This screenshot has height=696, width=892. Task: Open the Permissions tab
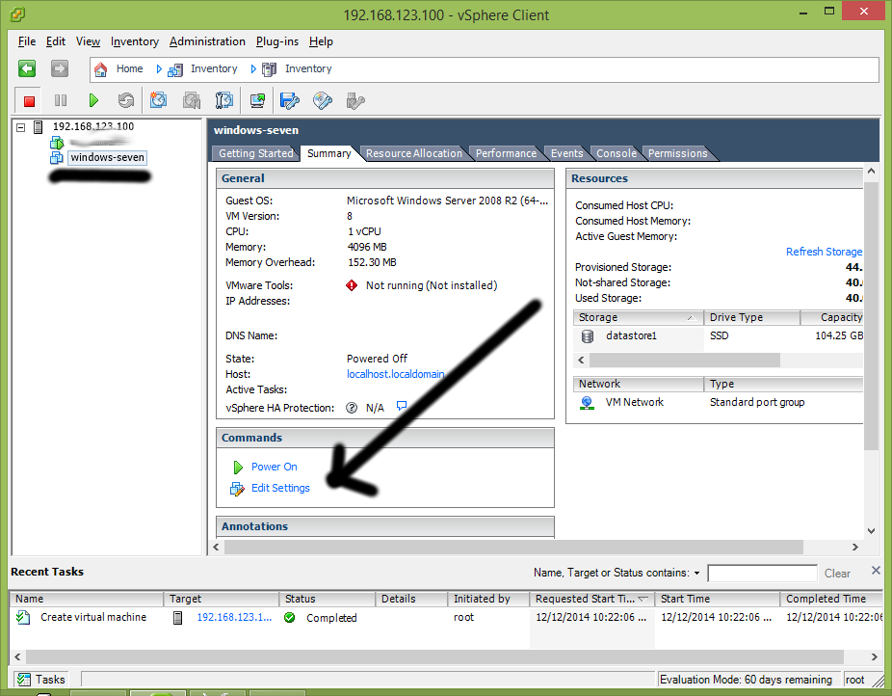[677, 153]
